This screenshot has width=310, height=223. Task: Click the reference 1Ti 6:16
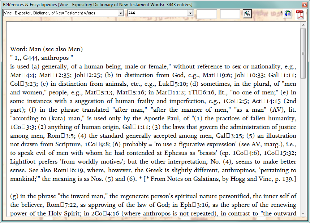pos(202,93)
